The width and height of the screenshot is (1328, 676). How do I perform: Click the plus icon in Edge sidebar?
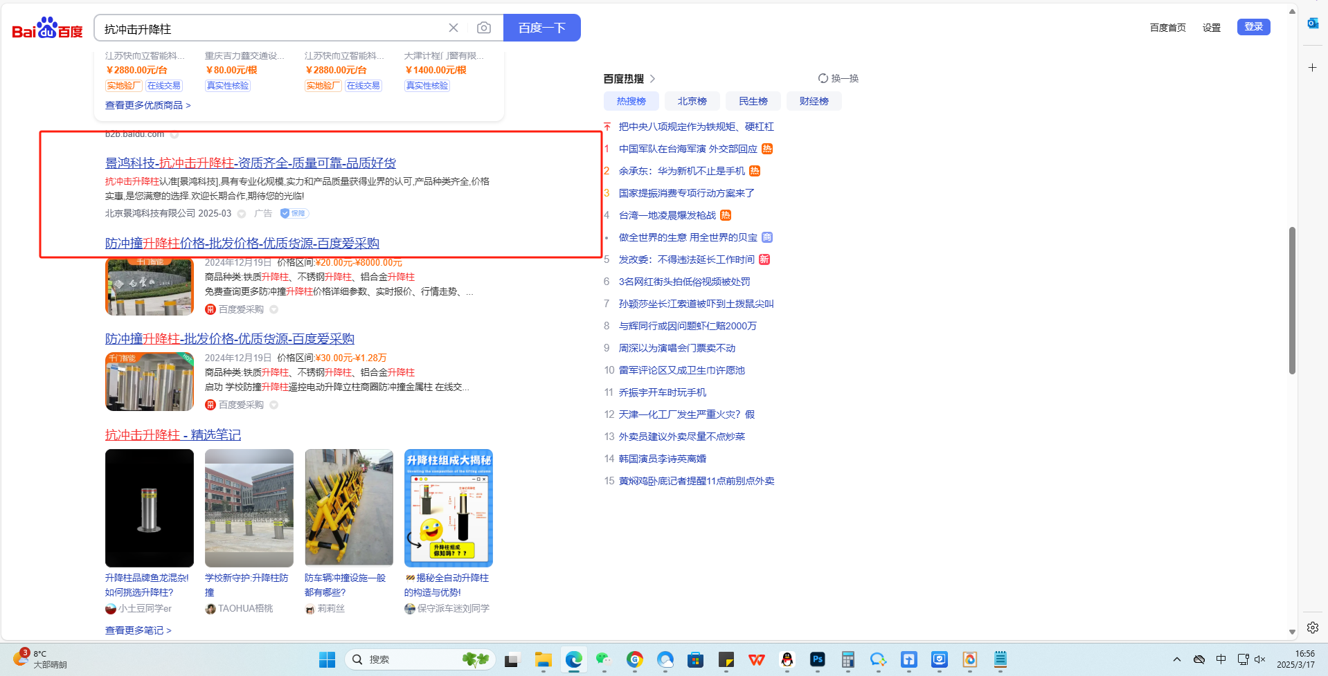1312,68
